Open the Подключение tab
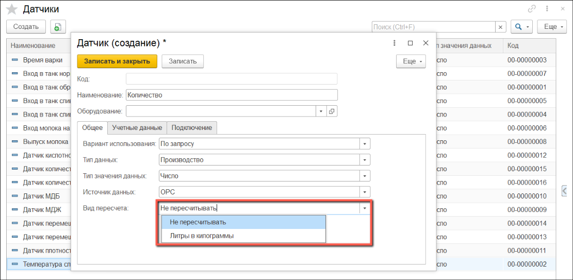The width and height of the screenshot is (573, 280). coord(191,127)
